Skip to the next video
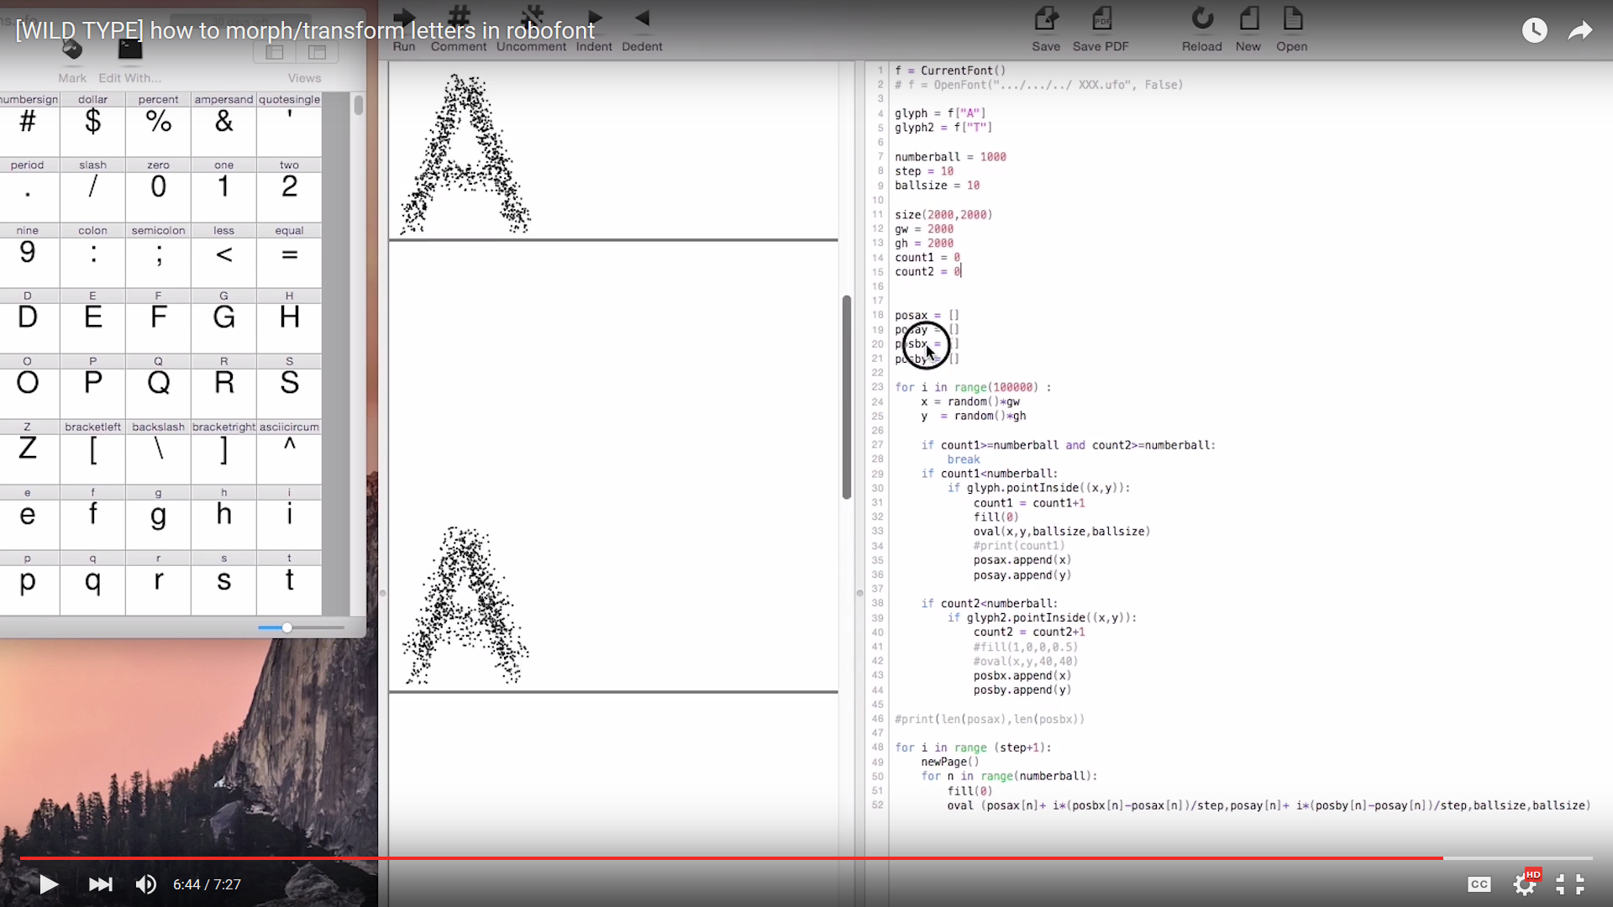 click(100, 884)
